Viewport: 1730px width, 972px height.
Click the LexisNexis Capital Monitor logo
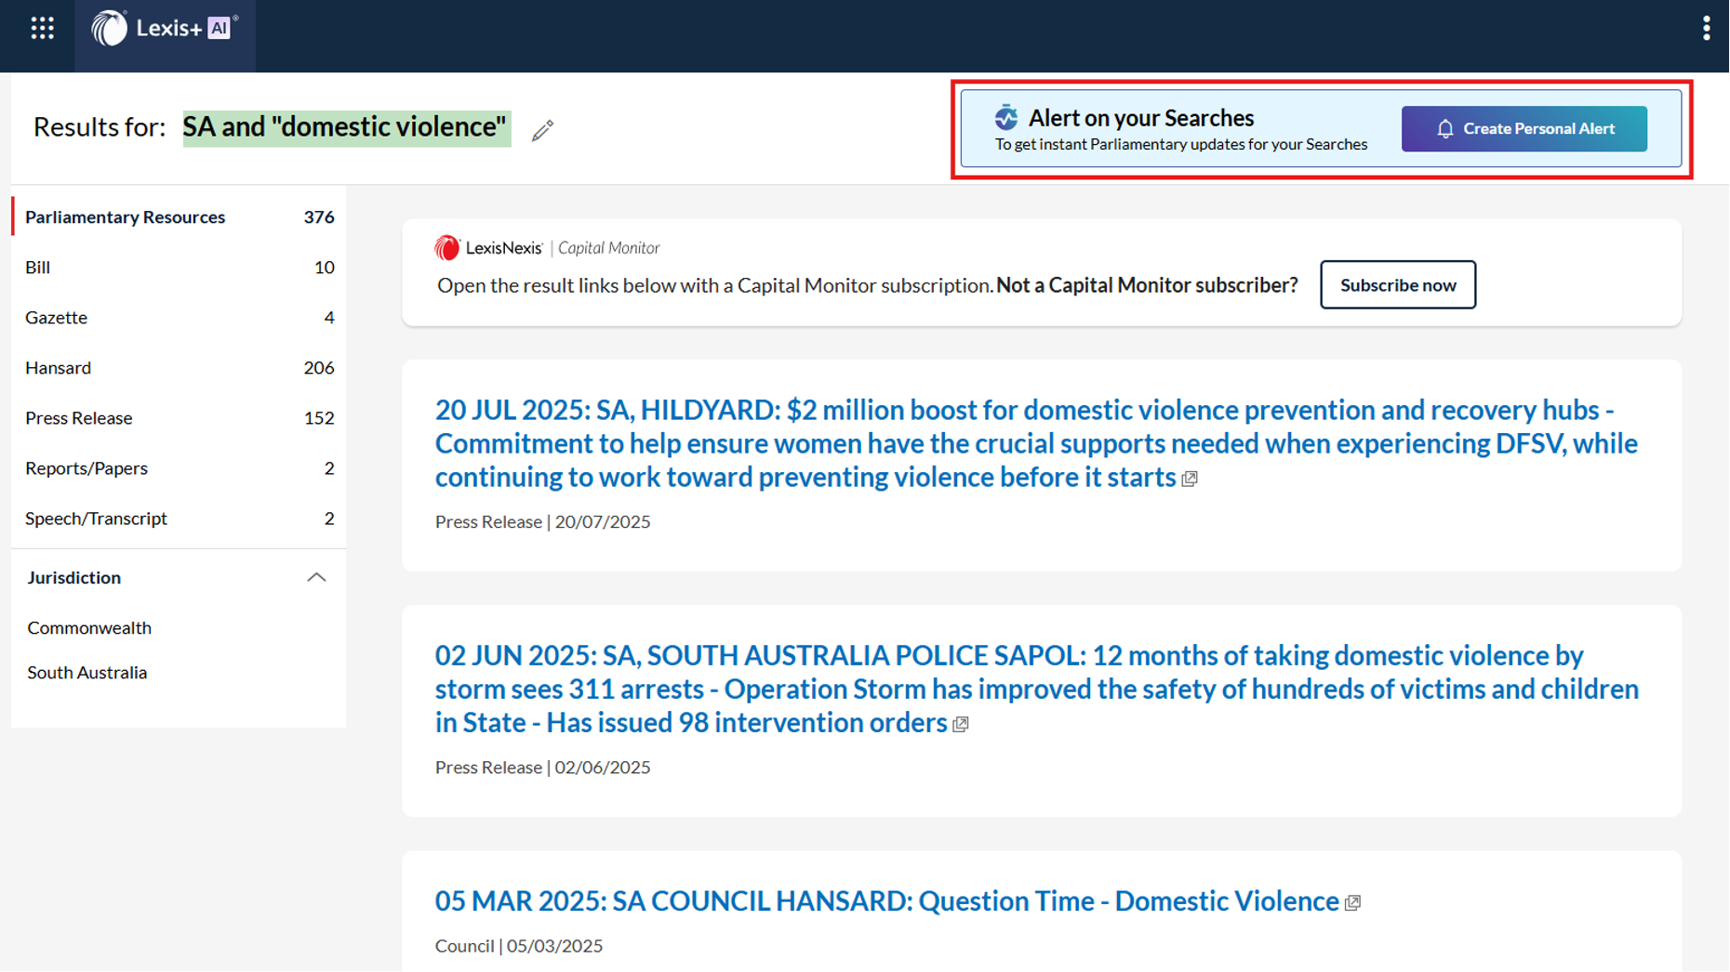[547, 248]
